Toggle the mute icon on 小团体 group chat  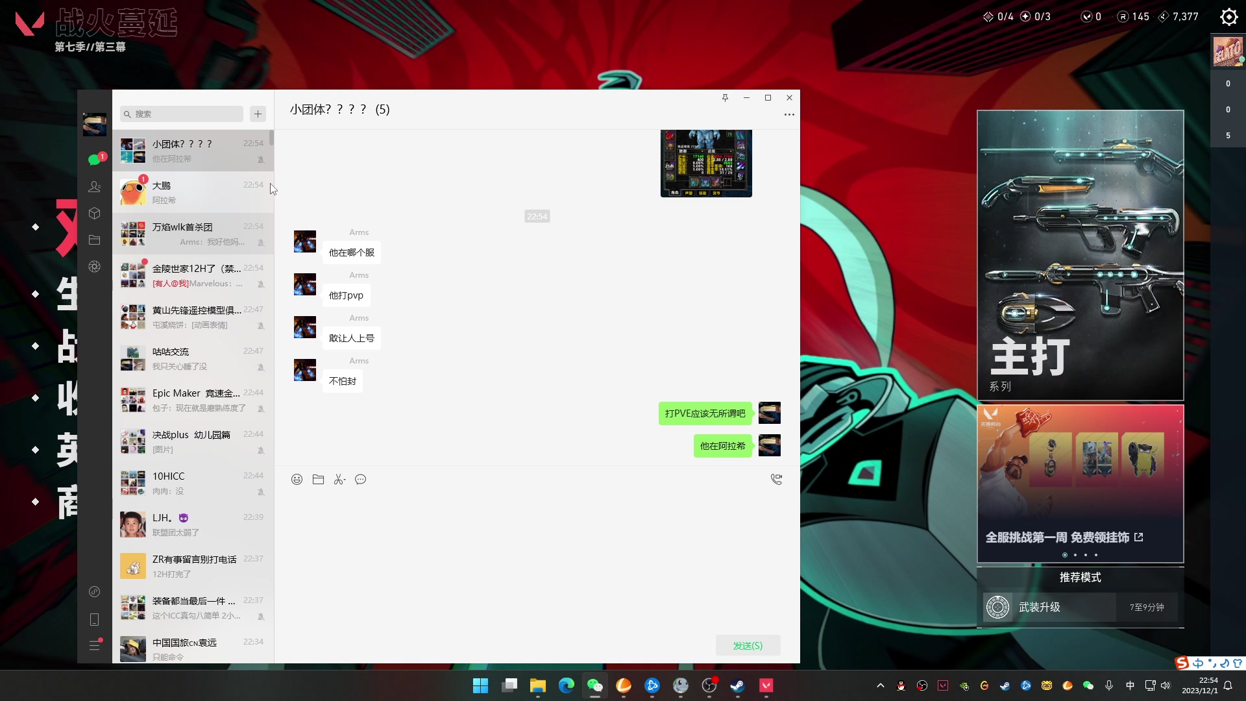tap(260, 159)
